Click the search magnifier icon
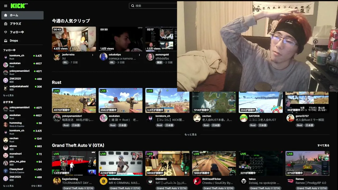 click(x=133, y=6)
